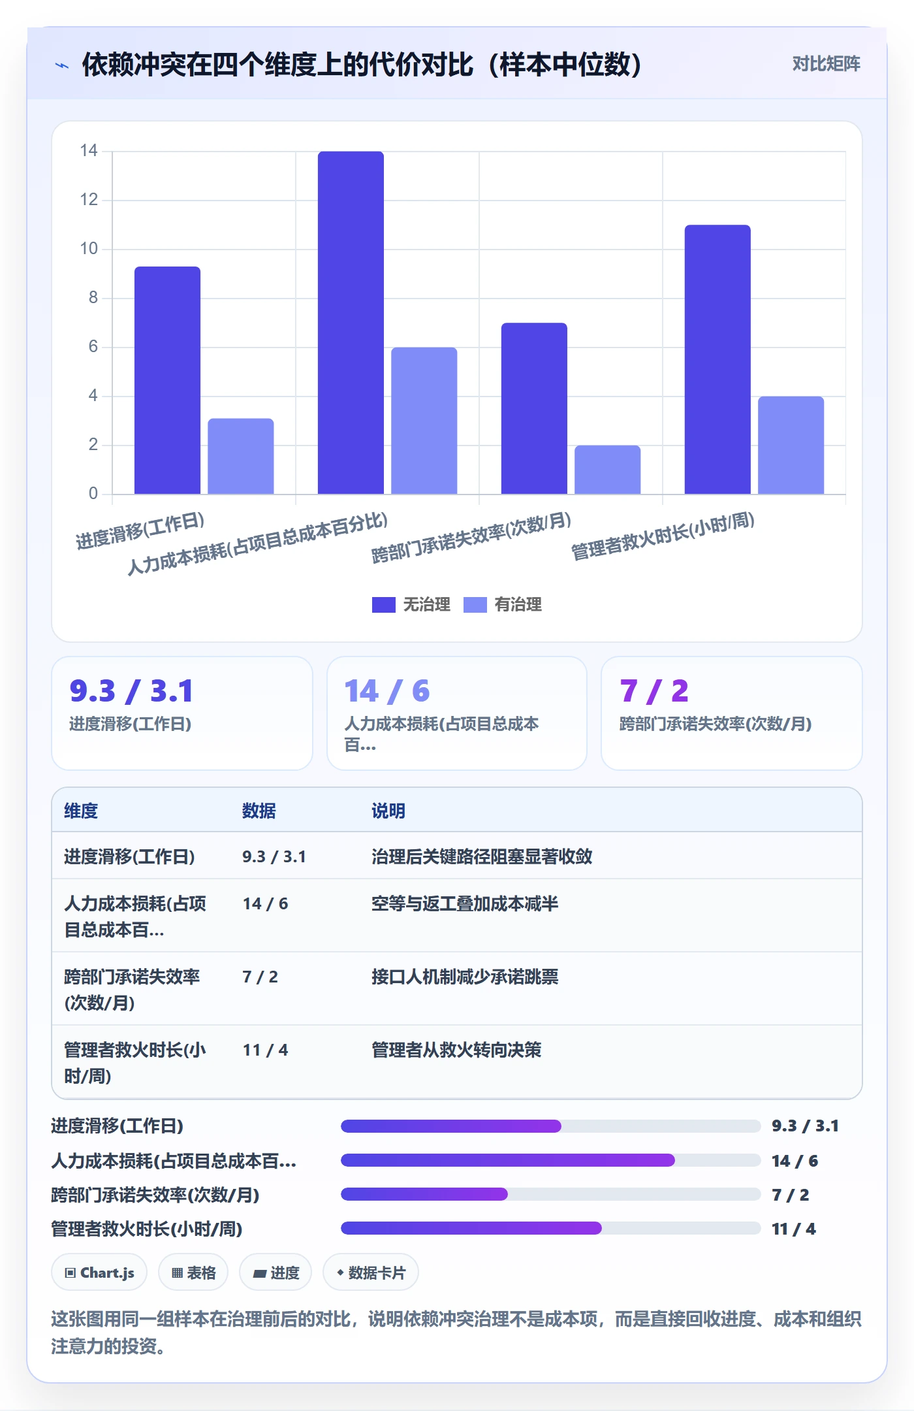Click the 14 / 6 value beside progress bars
This screenshot has width=914, height=1411.
(795, 1161)
